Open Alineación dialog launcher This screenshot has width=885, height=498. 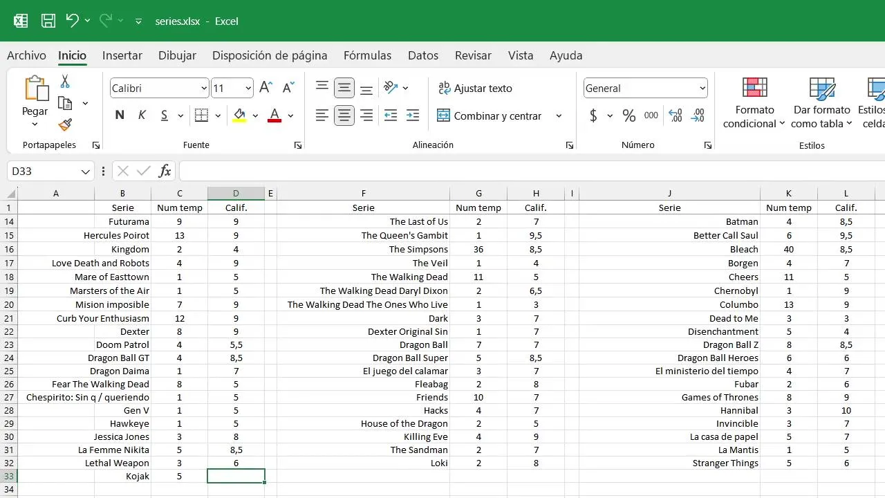point(570,145)
